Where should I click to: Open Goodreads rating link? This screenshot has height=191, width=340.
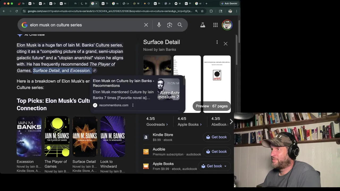point(157,124)
